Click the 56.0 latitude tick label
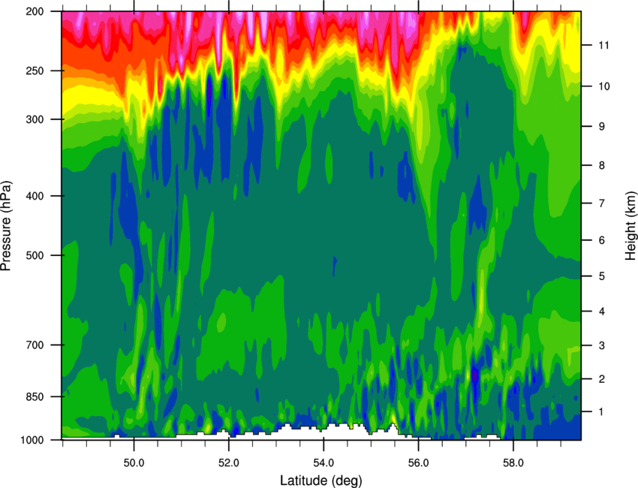Screen dimensions: 638x488 point(419,462)
